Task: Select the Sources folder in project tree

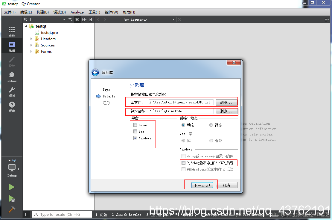Action: 48,45
